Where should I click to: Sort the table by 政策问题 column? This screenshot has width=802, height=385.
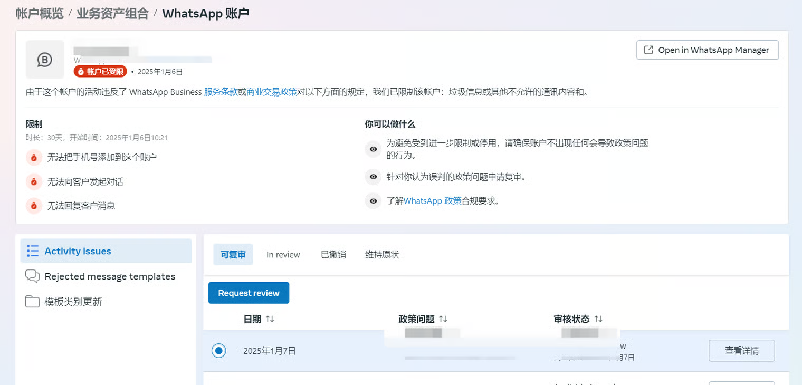(443, 319)
